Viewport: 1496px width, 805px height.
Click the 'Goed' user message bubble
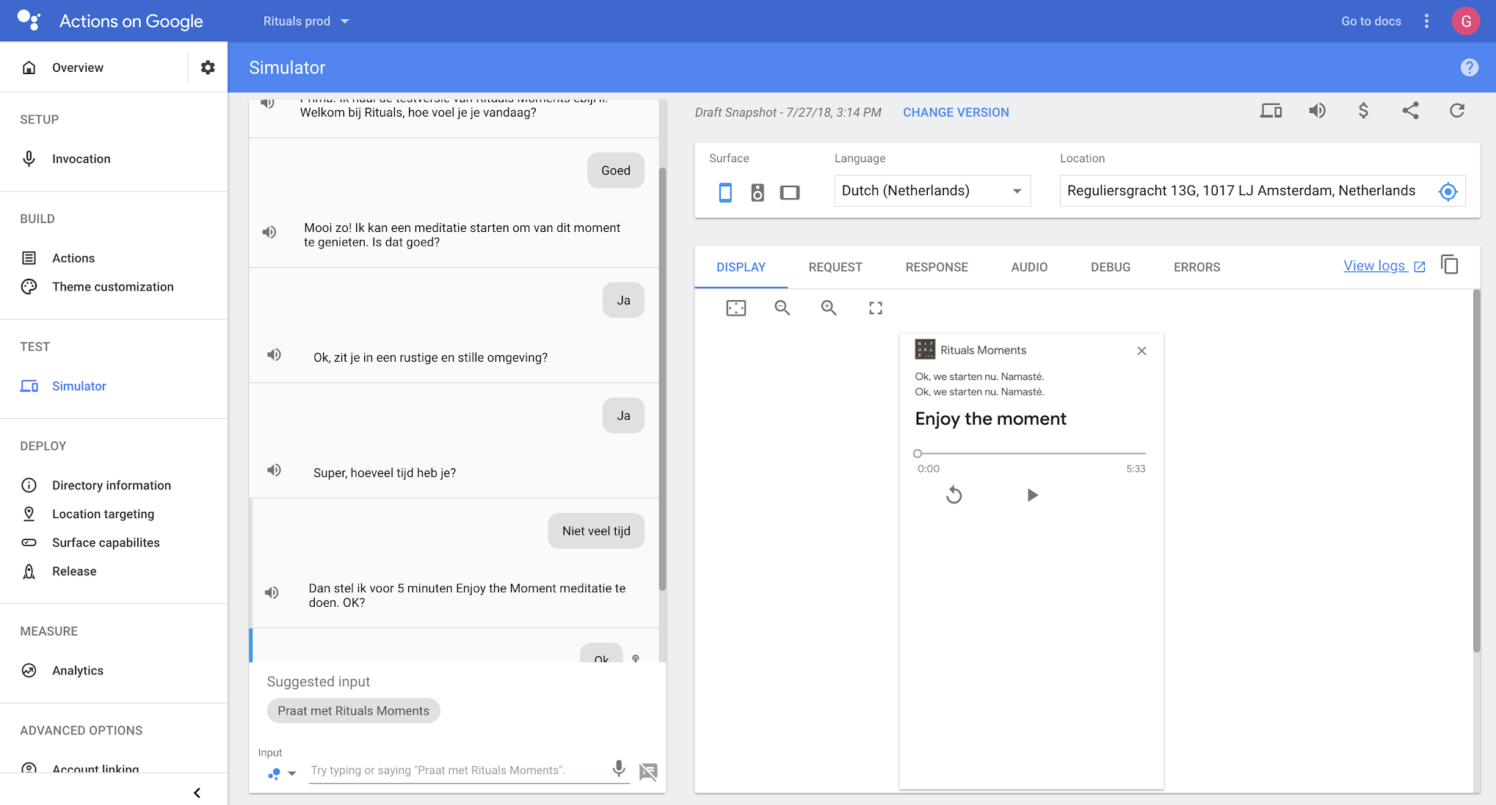[x=616, y=170]
